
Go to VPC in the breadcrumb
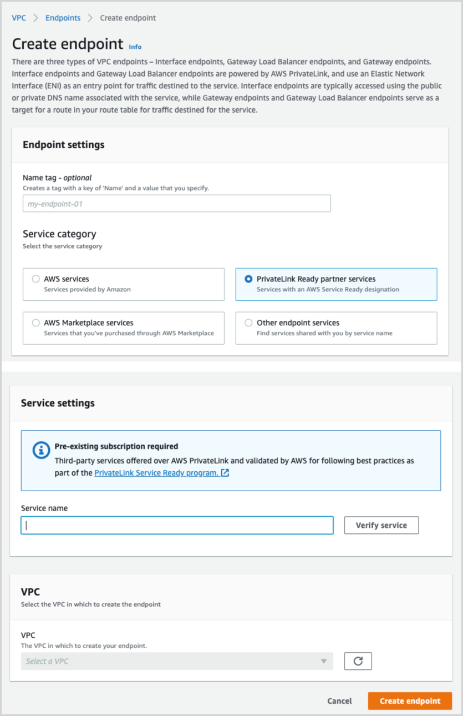pos(19,18)
